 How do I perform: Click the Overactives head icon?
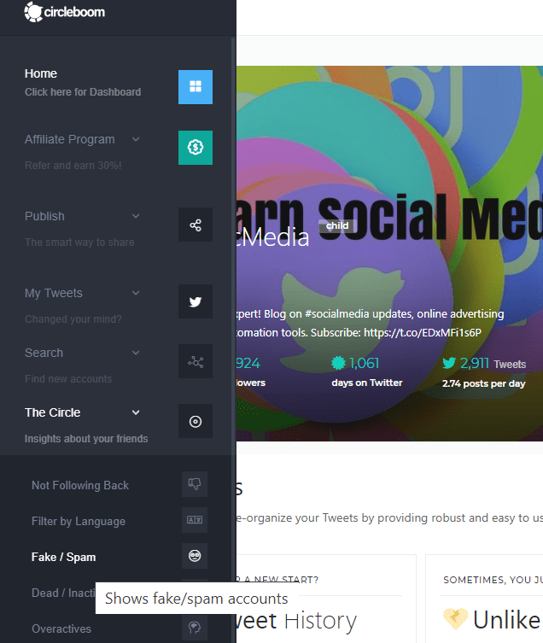click(x=195, y=628)
